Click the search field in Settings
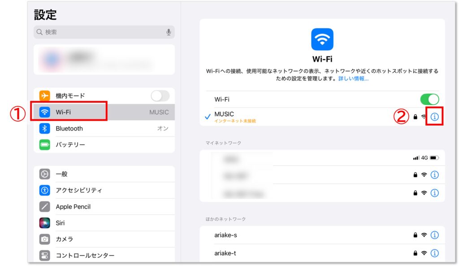Screen dimensions: 459x266 [x=99, y=32]
